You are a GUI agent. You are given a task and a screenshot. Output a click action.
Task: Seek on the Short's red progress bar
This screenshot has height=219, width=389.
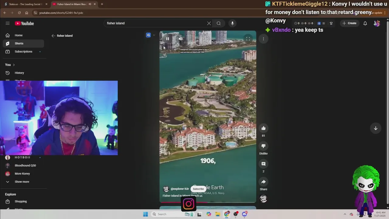coord(208,202)
